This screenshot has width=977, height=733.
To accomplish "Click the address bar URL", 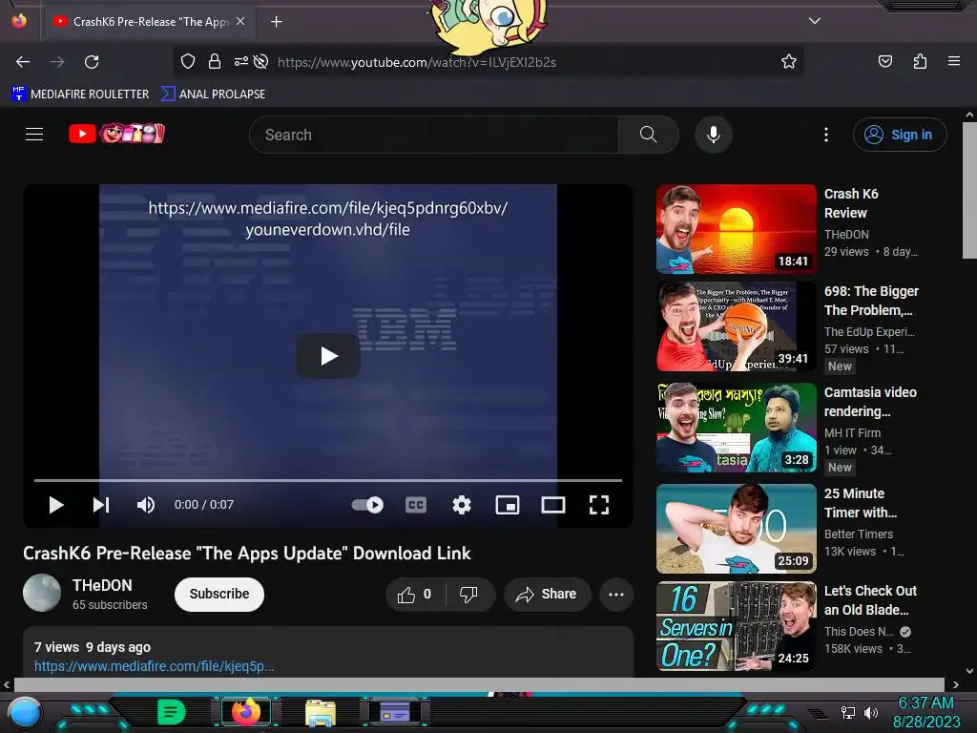I will (x=416, y=62).
